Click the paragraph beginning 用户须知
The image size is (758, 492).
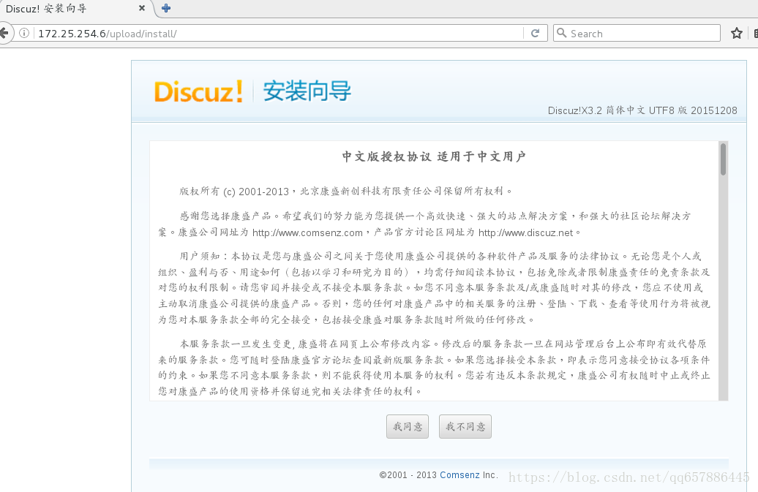click(434, 288)
